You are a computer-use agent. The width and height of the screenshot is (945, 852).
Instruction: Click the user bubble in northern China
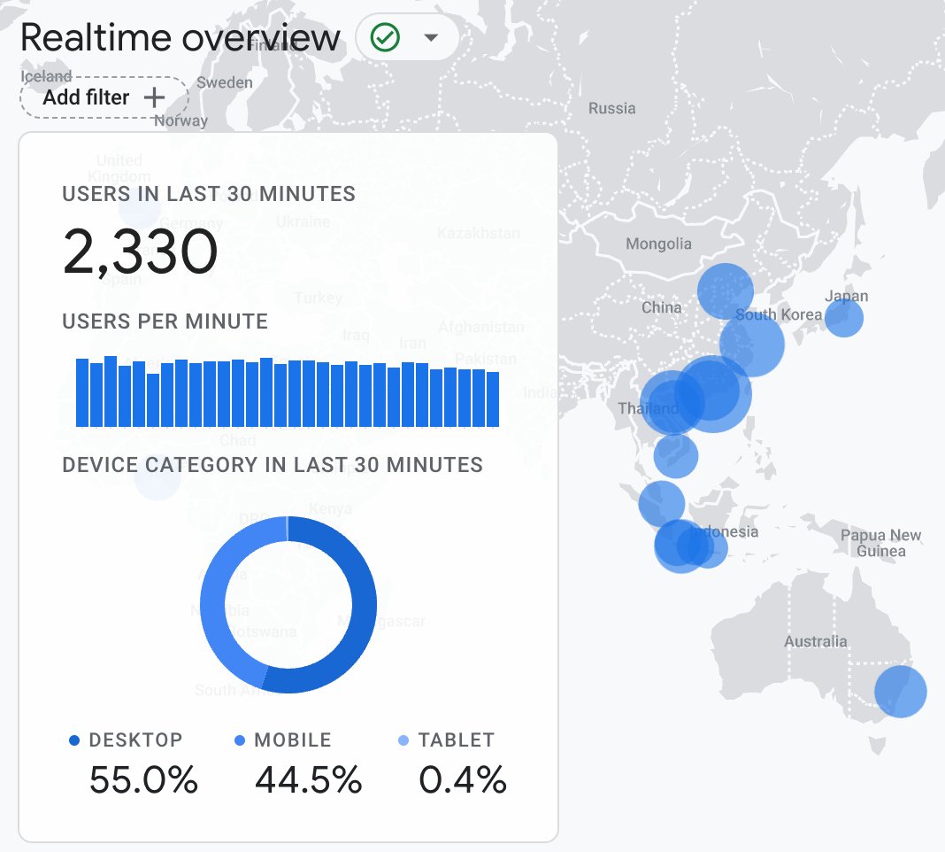[x=726, y=291]
